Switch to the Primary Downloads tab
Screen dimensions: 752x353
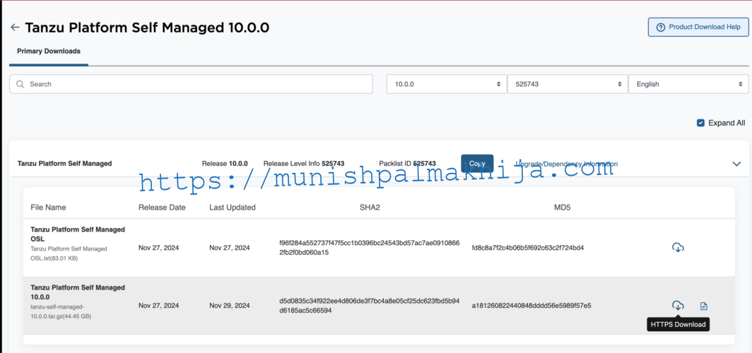[49, 52]
